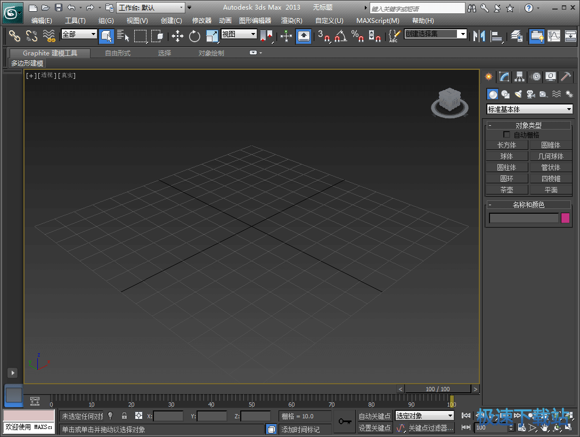Viewport: 580px width, 437px height.
Task: Open the Utilities hammer panel icon
Action: [x=566, y=77]
